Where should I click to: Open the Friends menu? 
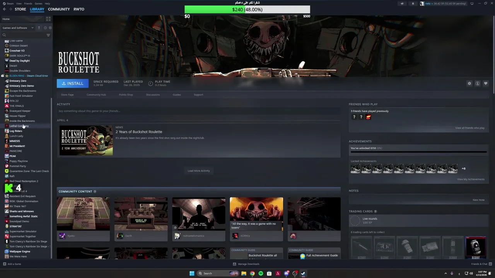(28, 3)
